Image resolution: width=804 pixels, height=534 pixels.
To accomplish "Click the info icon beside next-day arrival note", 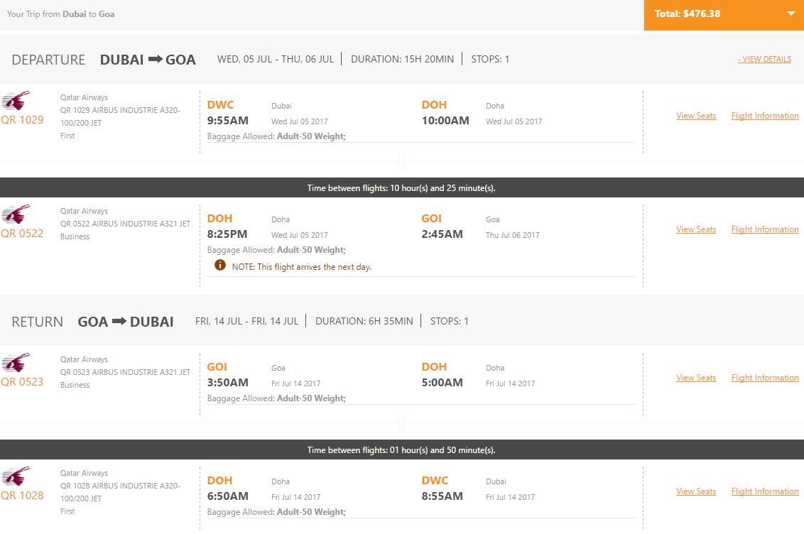I will click(220, 265).
